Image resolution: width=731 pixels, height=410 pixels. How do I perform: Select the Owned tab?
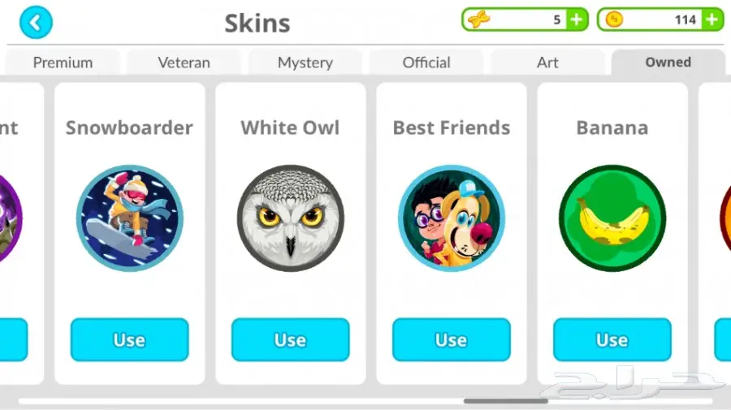point(668,63)
